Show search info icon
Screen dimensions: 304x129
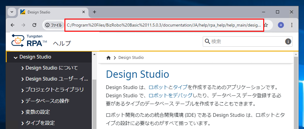pyautogui.click(x=288, y=41)
